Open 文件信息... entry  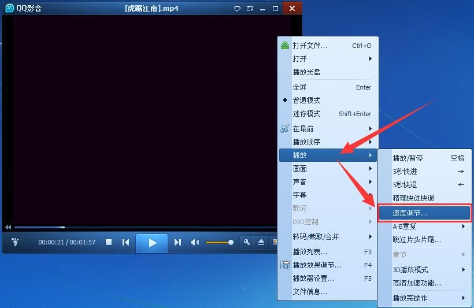(x=328, y=292)
